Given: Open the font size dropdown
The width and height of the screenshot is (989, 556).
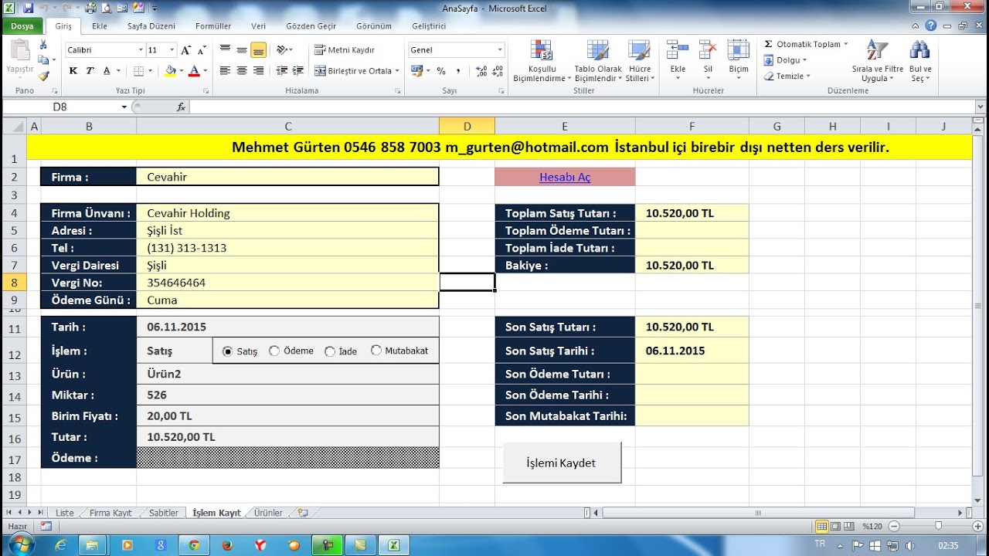Looking at the screenshot, I should pyautogui.click(x=172, y=49).
